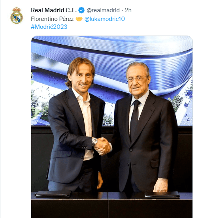Open Real Madrid C.F. display name
This screenshot has width=215, height=218.
[x=54, y=10]
